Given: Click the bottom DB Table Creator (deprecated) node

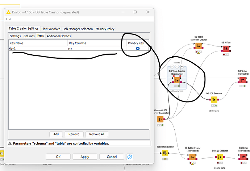Looking at the screenshot, I should pyautogui.click(x=192, y=157).
